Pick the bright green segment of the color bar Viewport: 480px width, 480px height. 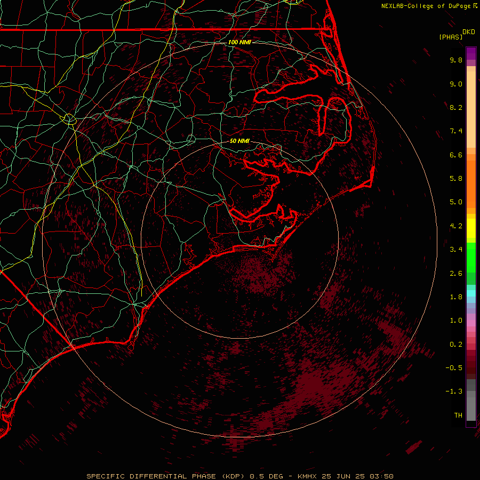(x=471, y=257)
